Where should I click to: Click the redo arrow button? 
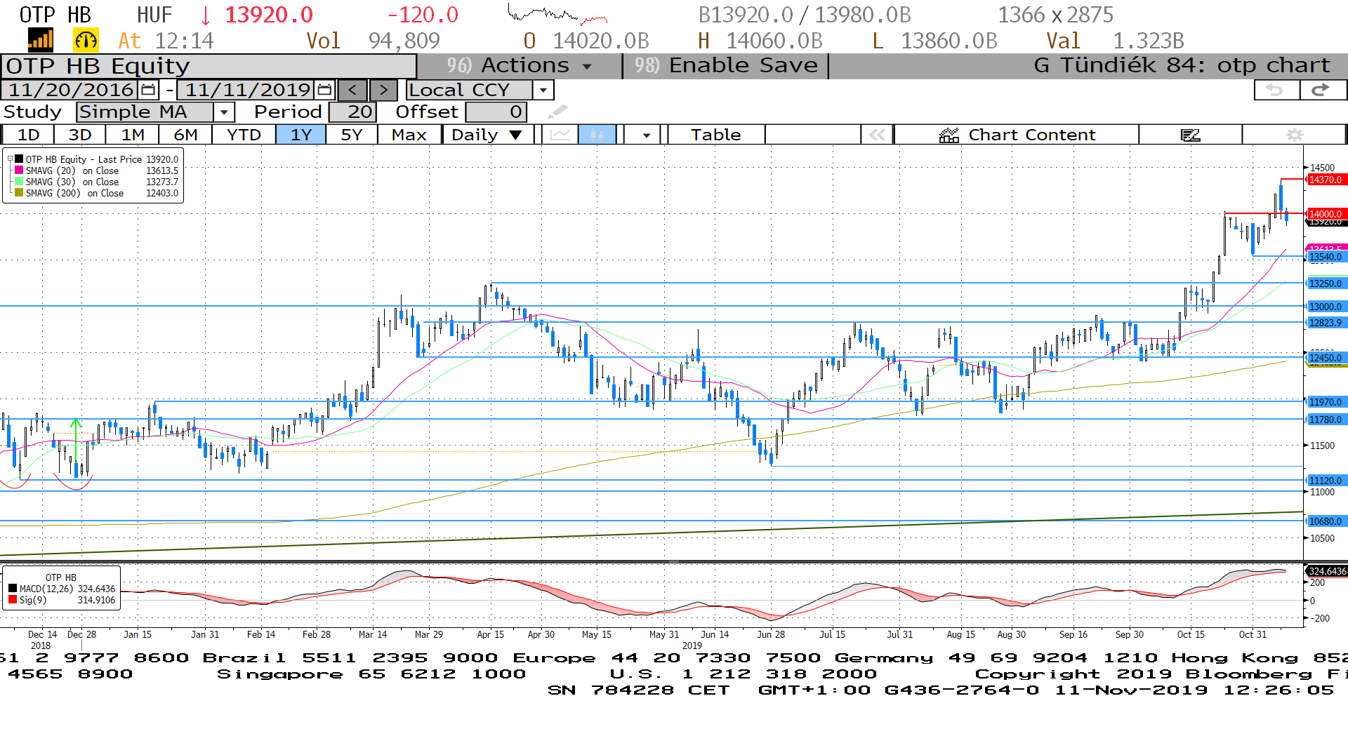1321,90
